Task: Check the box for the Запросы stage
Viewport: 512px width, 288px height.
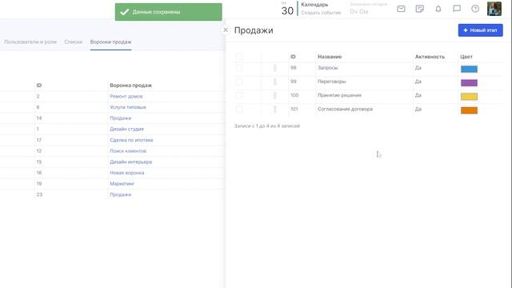Action: 239,68
